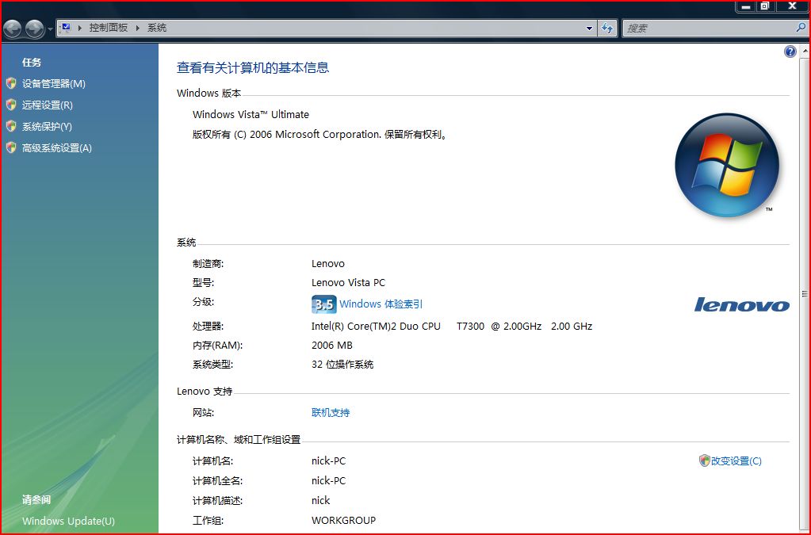Open 高级系统设置(A) in the sidebar
This screenshot has height=535, width=811.
(56, 148)
